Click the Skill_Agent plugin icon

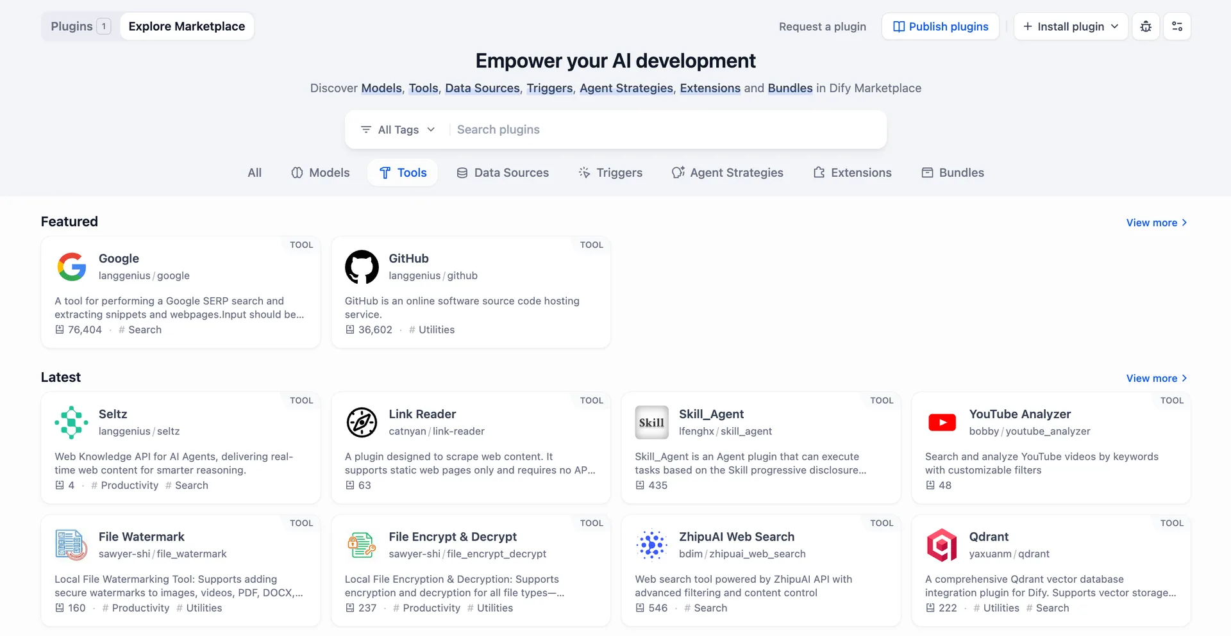point(652,422)
